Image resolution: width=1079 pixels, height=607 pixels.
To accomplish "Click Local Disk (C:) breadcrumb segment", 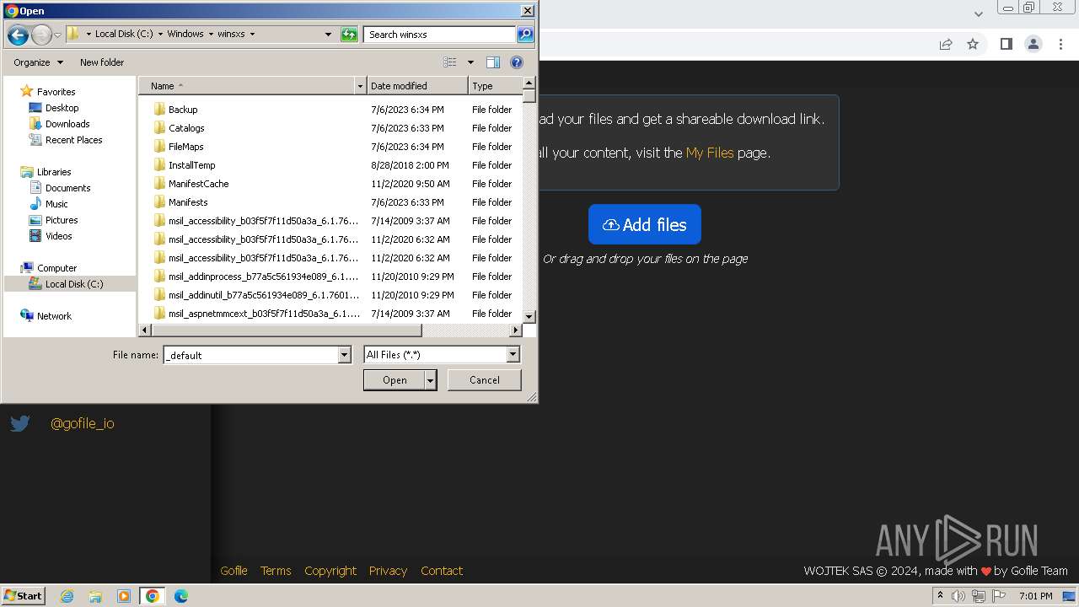I will pos(124,35).
